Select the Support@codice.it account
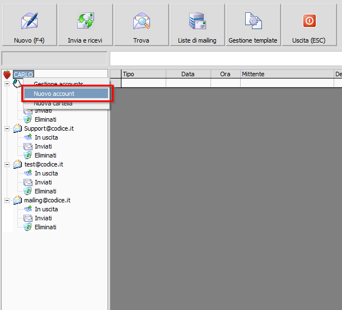 pyautogui.click(x=49, y=128)
